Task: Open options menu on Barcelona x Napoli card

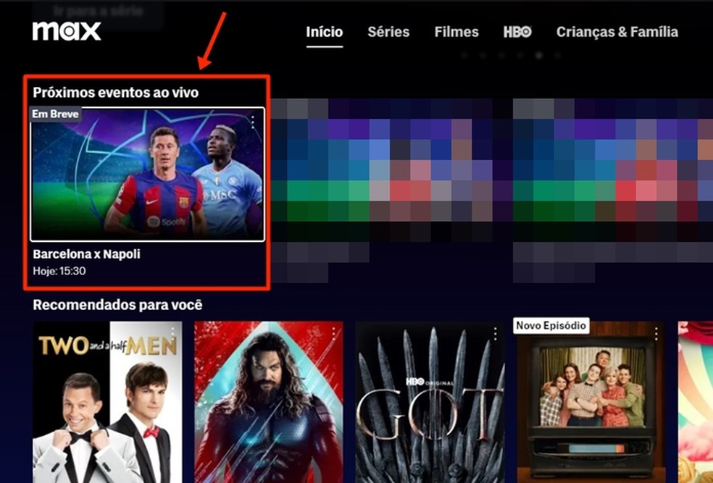Action: [253, 122]
